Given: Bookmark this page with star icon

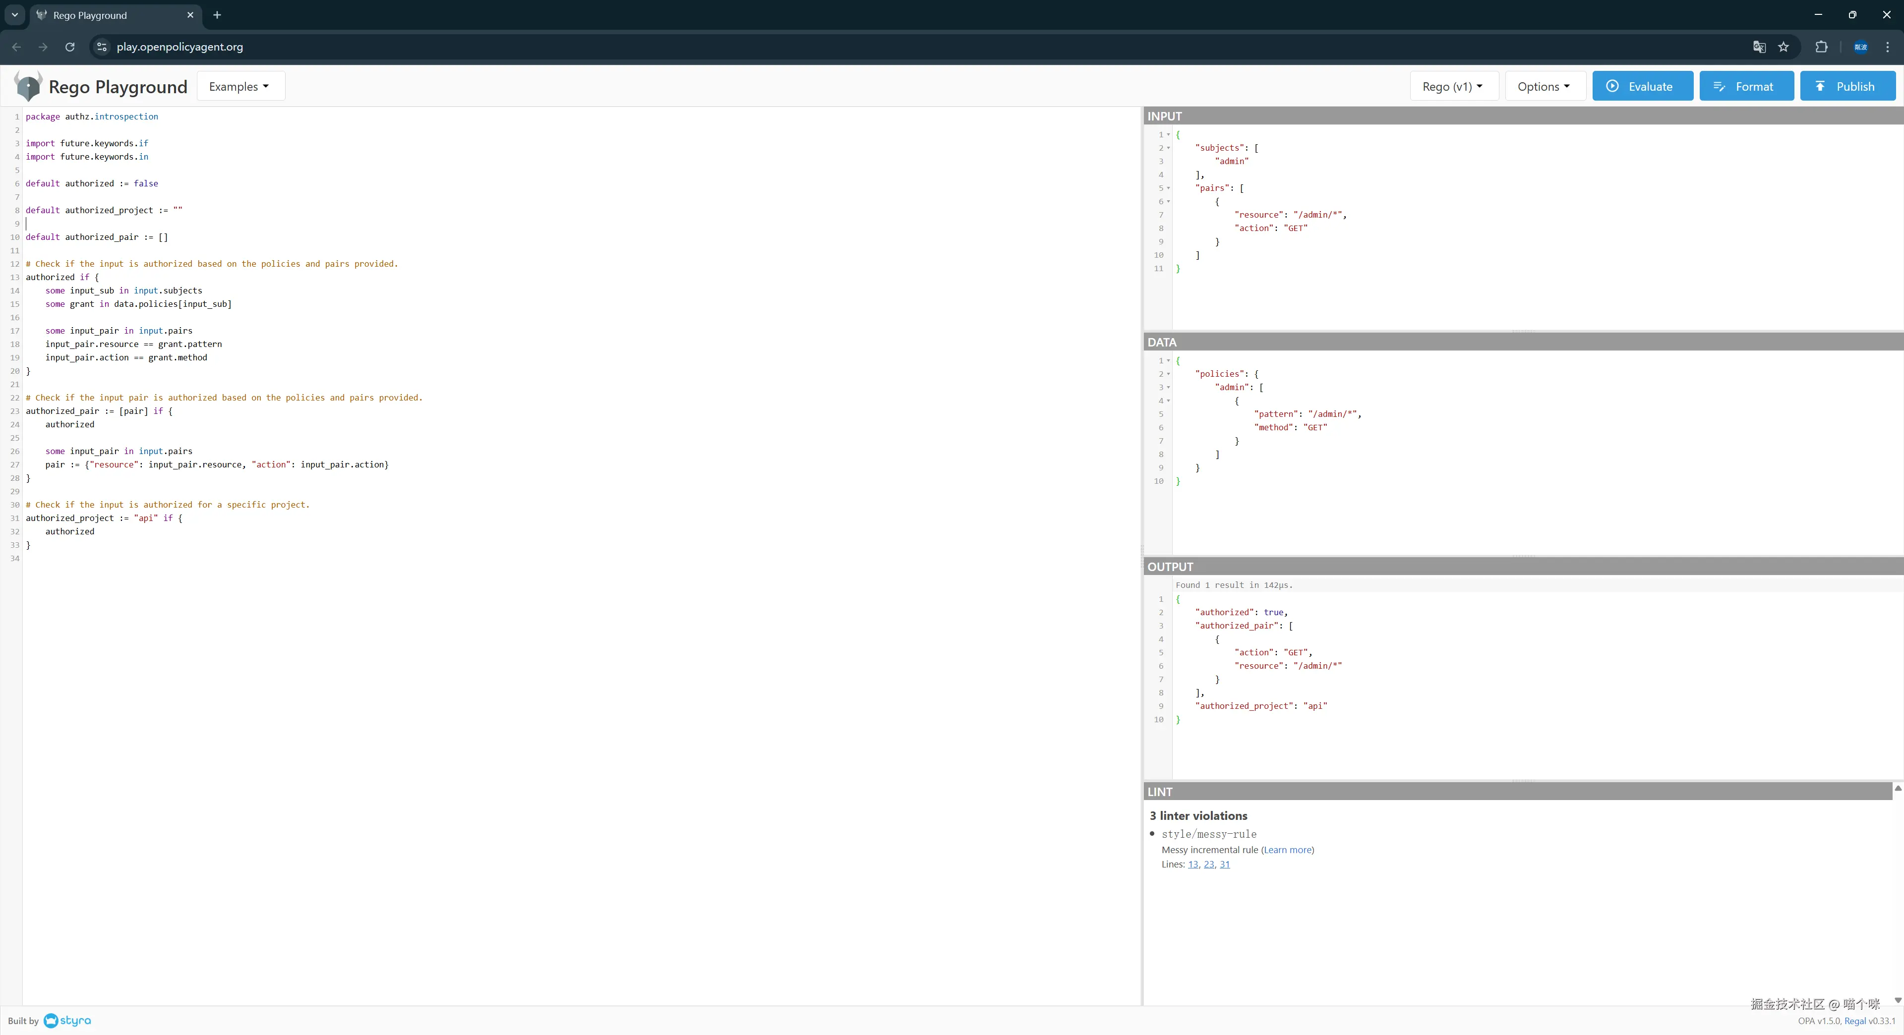Looking at the screenshot, I should 1784,47.
